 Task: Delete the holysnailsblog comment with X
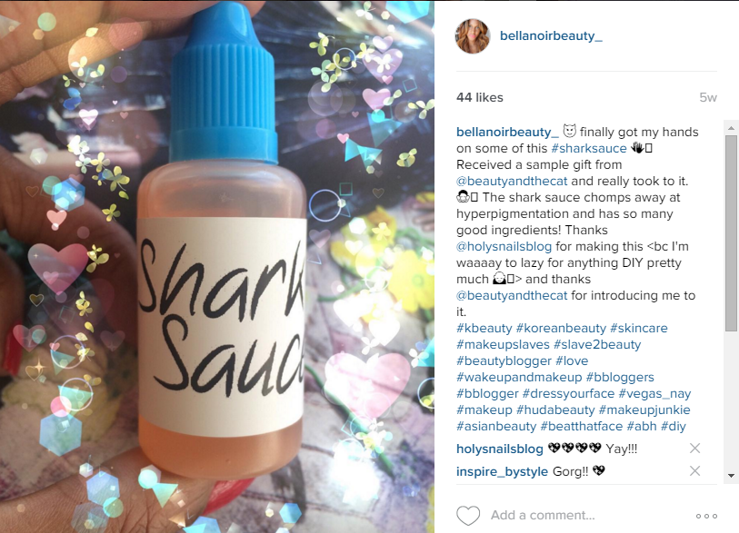pyautogui.click(x=694, y=449)
